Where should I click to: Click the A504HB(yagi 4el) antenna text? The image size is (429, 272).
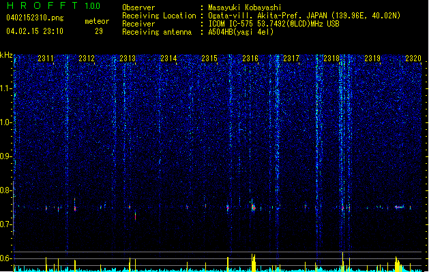(x=241, y=32)
